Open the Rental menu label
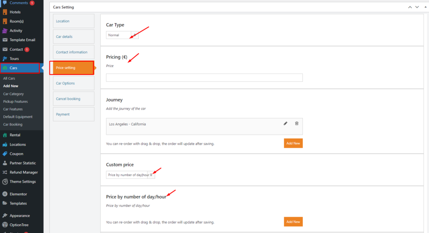The height and width of the screenshot is (233, 429). coord(15,135)
